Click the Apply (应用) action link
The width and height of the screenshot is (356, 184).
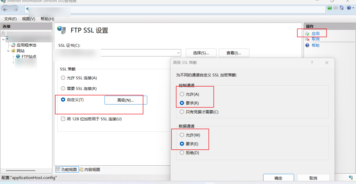coord(316,34)
